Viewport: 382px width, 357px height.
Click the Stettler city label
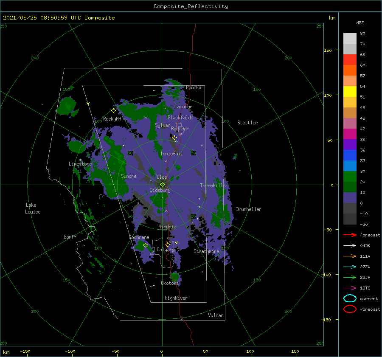247,123
